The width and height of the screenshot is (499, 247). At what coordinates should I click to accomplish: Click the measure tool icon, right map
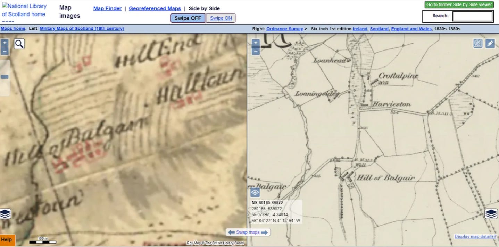click(478, 43)
